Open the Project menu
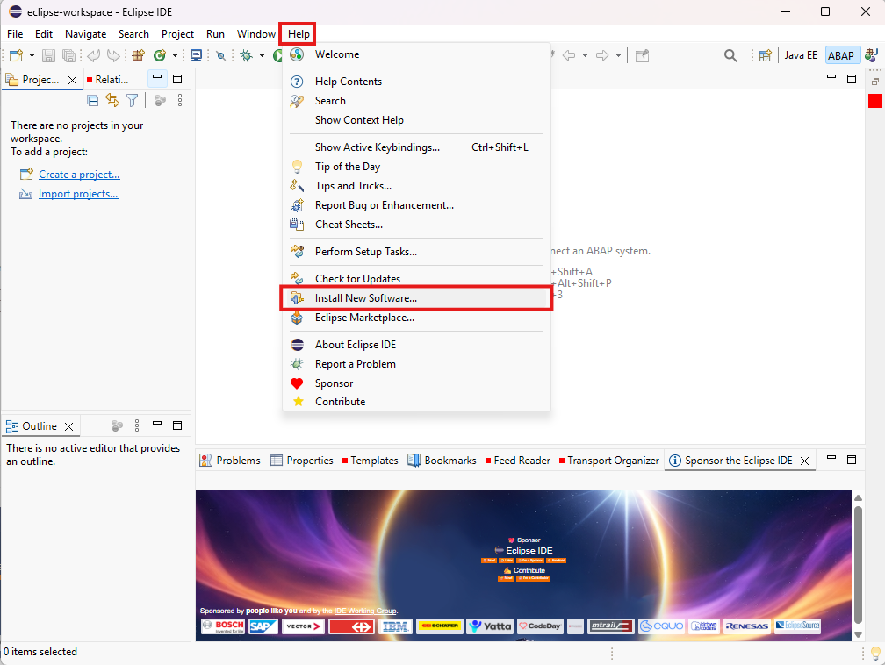The width and height of the screenshot is (885, 665). 177,34
